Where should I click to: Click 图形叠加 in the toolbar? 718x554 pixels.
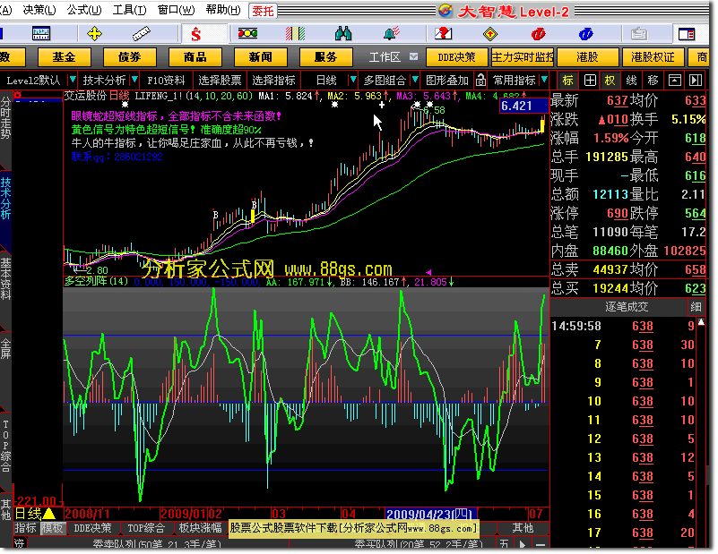(447, 81)
